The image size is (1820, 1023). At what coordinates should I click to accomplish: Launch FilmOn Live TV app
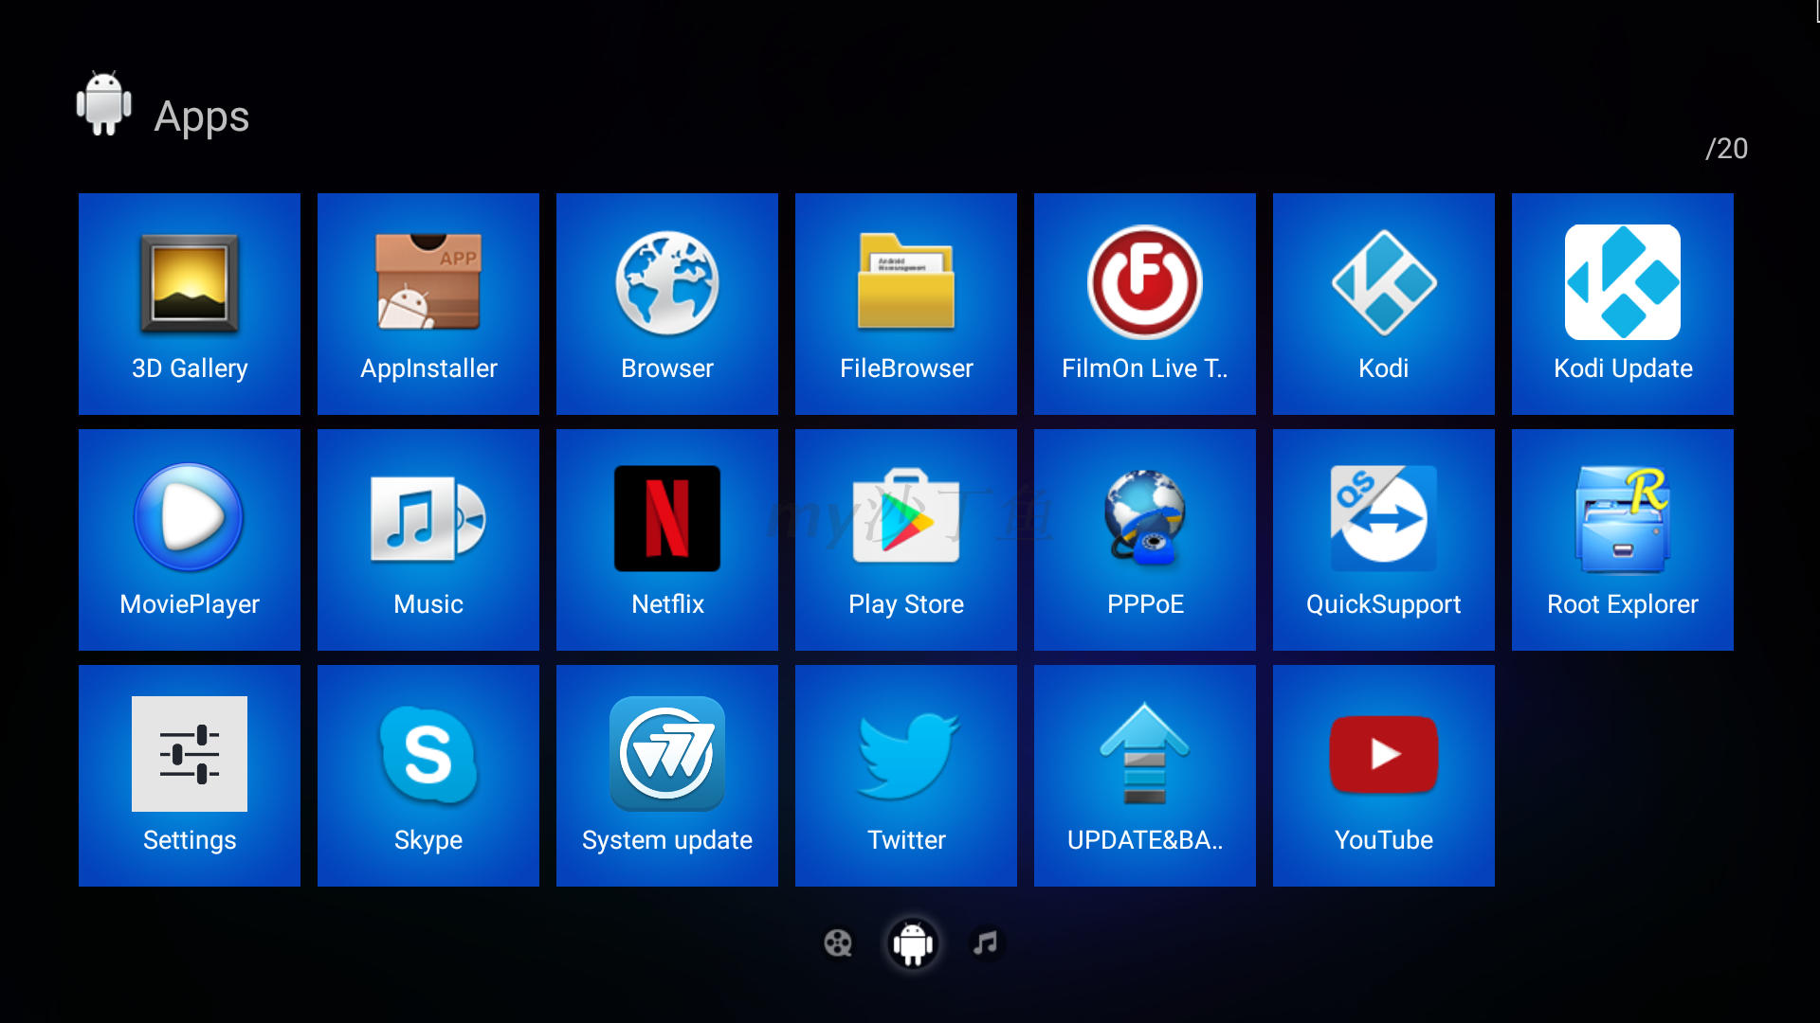1145,304
